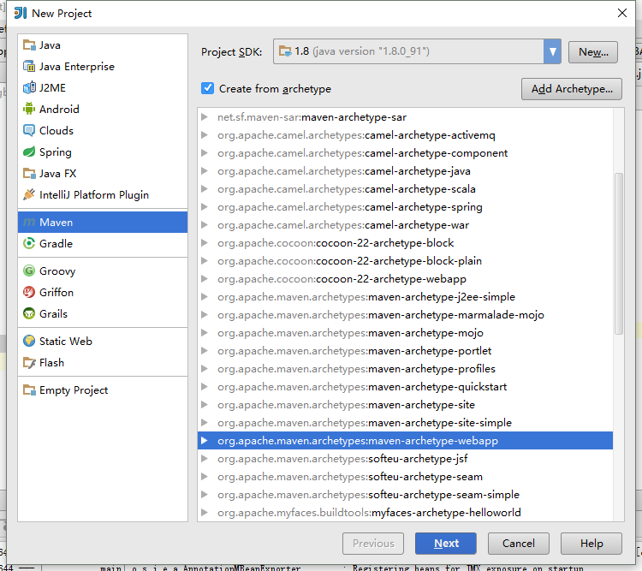This screenshot has height=571, width=642.
Task: Click the Next button
Action: 445,544
